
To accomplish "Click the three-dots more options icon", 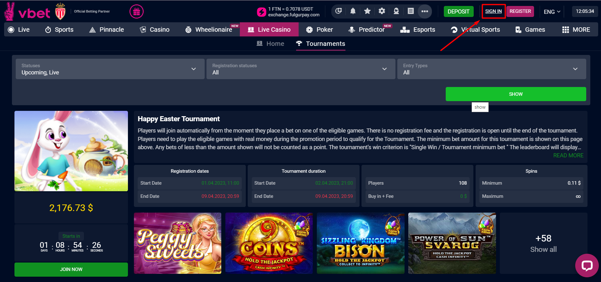I will pos(425,11).
